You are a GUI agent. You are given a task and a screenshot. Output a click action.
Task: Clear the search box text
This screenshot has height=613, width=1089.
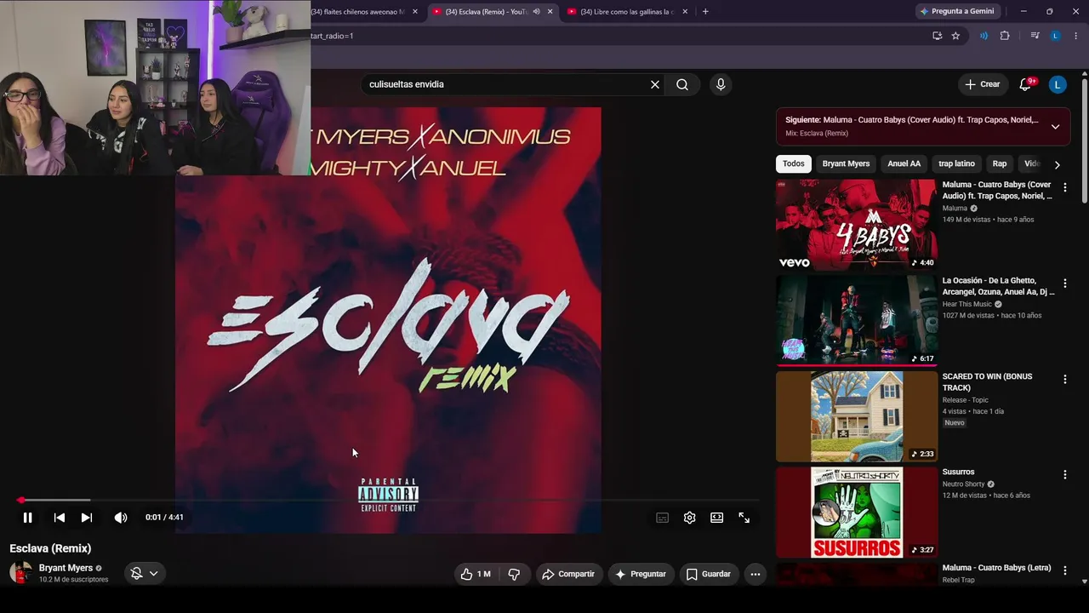655,84
